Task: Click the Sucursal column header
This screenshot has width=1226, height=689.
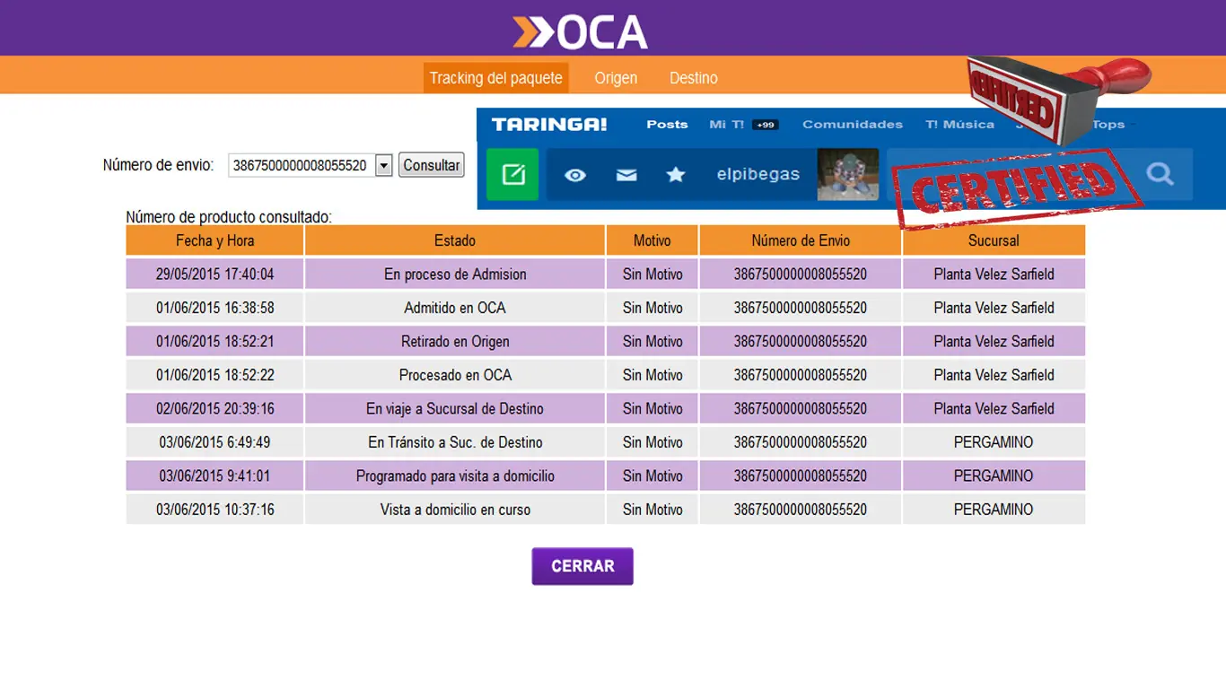Action: [994, 240]
